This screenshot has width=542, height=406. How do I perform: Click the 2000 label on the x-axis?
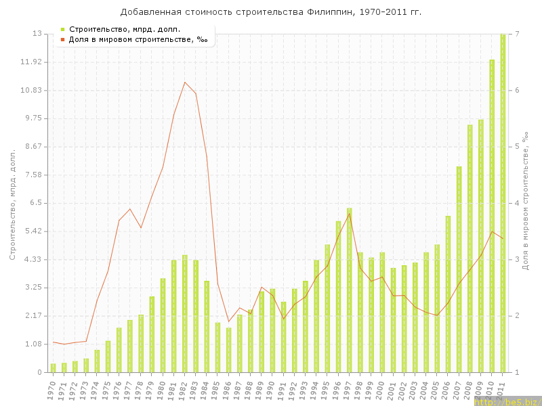point(381,390)
